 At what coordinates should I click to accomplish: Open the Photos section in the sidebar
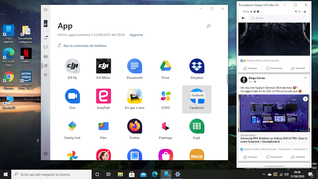click(46, 56)
